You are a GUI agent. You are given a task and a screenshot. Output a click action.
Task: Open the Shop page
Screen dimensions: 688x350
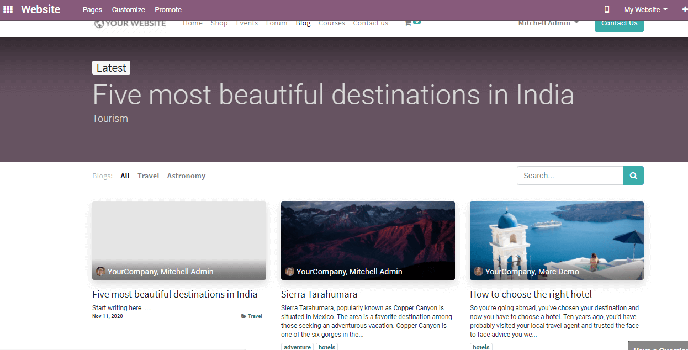coord(219,23)
